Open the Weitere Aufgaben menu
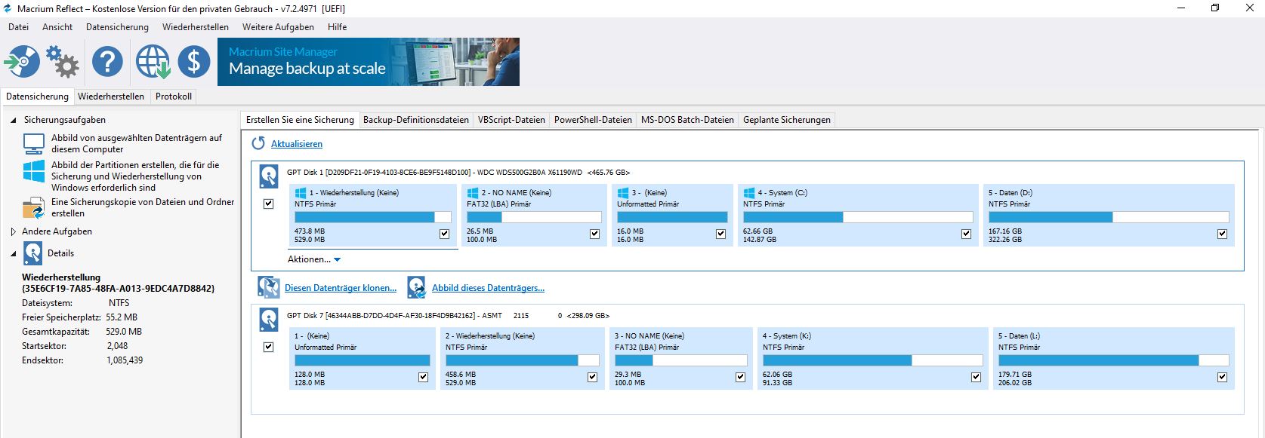 (278, 26)
